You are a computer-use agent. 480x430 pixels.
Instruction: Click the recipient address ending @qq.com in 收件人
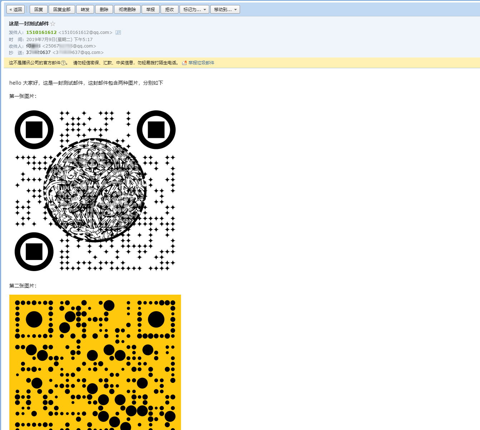(x=69, y=46)
